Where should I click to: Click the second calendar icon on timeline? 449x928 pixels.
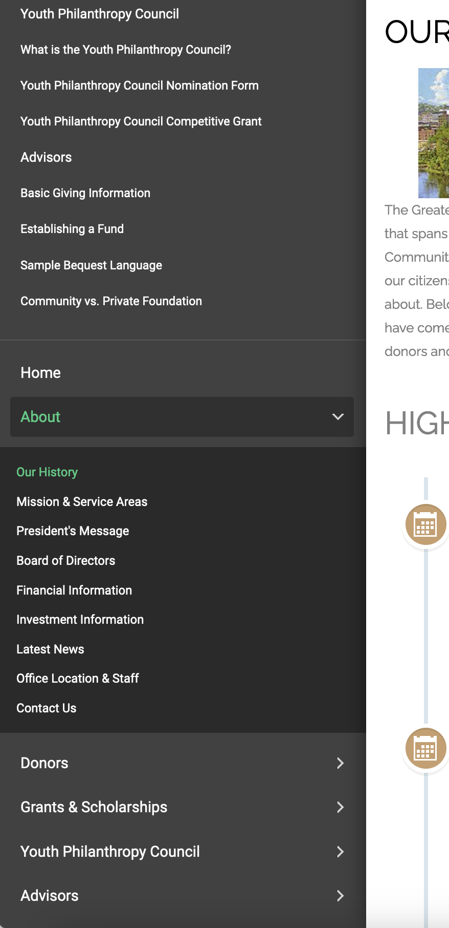click(425, 749)
